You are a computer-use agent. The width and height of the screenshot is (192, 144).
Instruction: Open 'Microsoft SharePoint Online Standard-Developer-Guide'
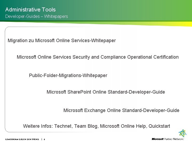pyautogui.click(x=106, y=92)
